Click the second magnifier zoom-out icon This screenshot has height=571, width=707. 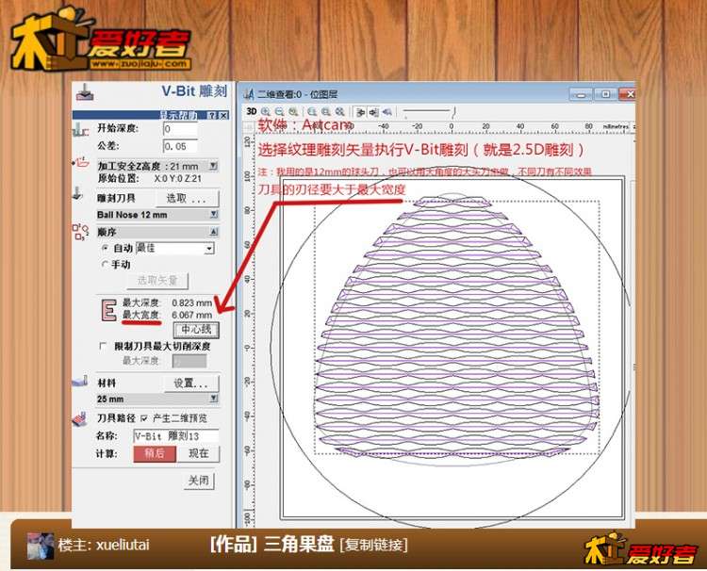click(280, 111)
